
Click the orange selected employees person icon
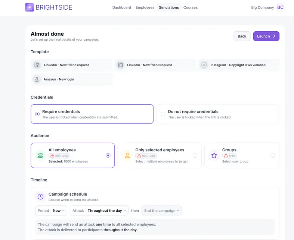(x=127, y=155)
